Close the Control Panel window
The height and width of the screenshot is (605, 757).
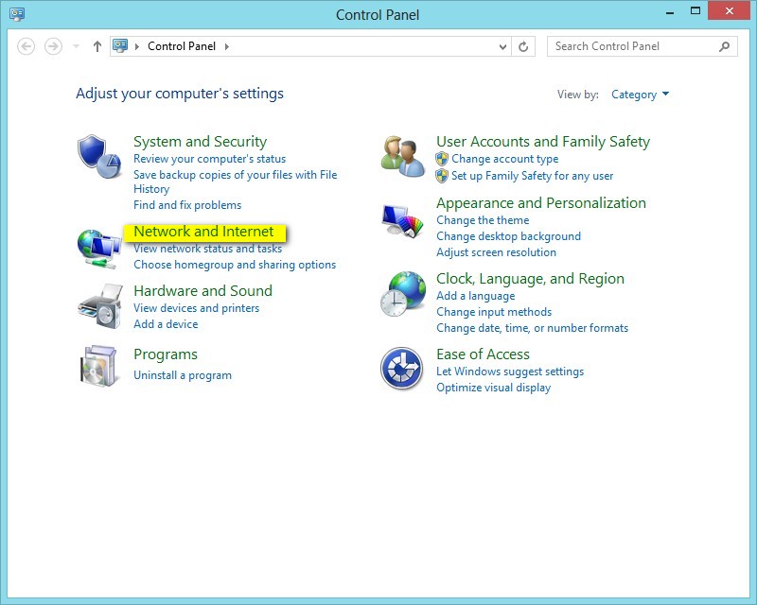click(729, 10)
